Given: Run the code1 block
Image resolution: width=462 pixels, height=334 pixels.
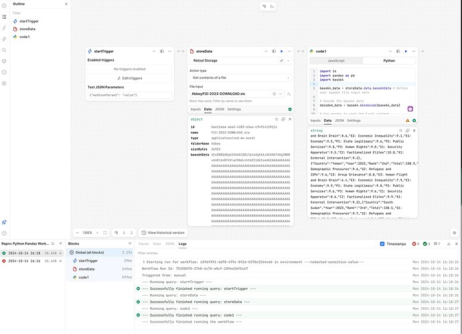Looking at the screenshot, I should pos(406,52).
